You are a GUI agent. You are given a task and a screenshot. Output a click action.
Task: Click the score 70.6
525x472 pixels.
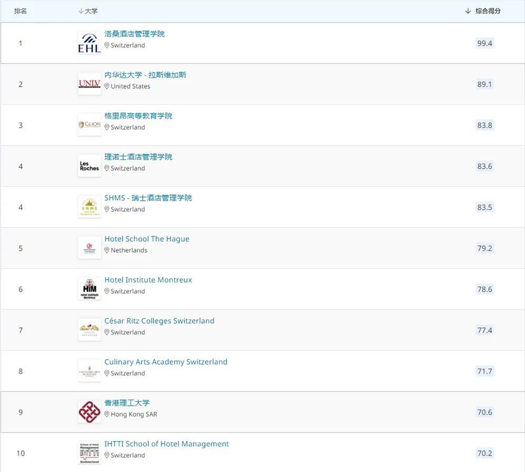tap(485, 412)
